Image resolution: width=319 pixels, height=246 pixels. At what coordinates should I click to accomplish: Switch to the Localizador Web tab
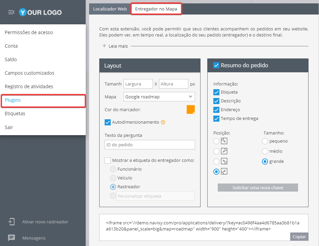coord(110,9)
